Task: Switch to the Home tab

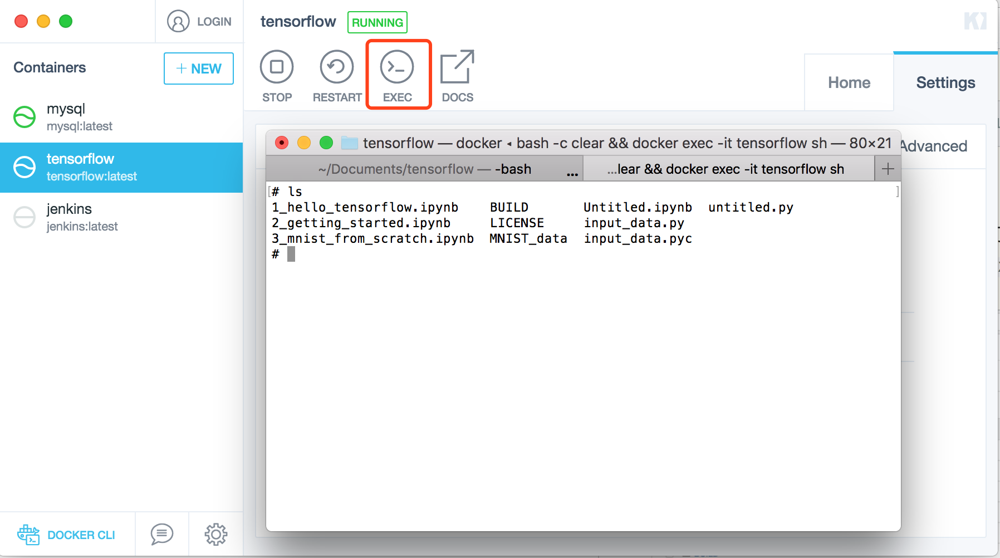Action: pos(849,82)
